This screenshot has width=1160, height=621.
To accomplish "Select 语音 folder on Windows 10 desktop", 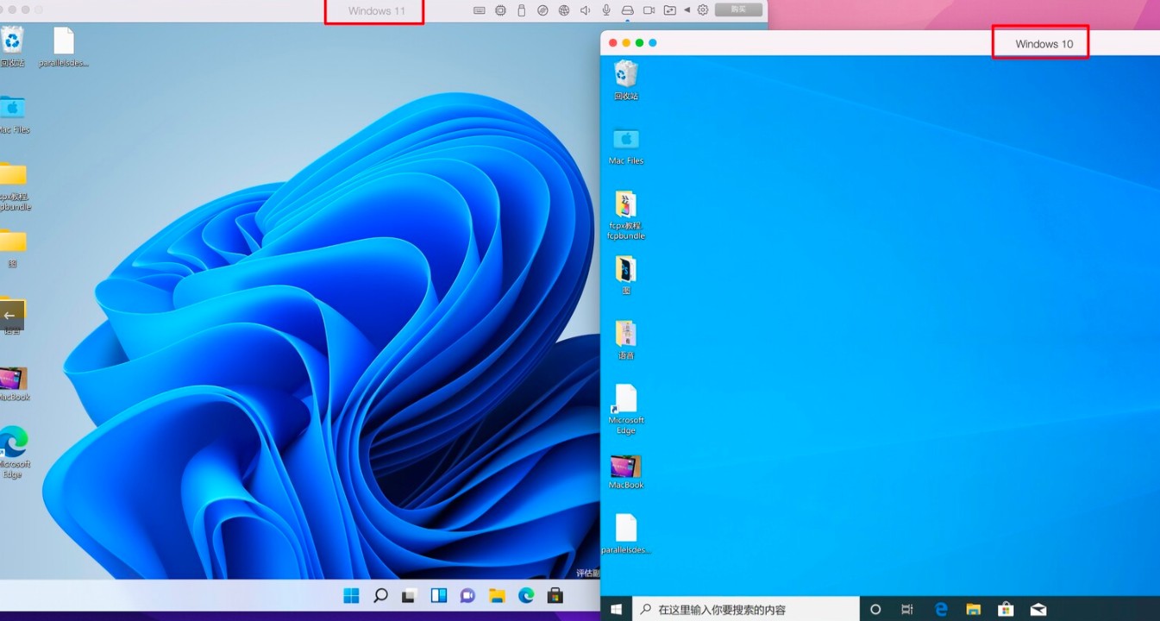I will pyautogui.click(x=626, y=340).
